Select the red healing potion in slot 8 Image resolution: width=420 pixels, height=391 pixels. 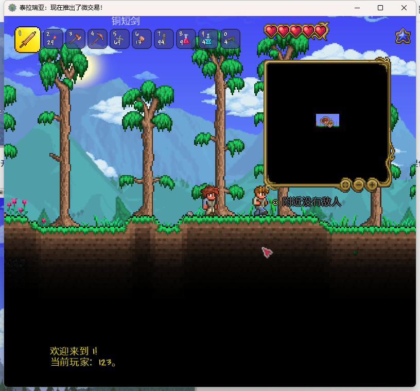tap(186, 39)
